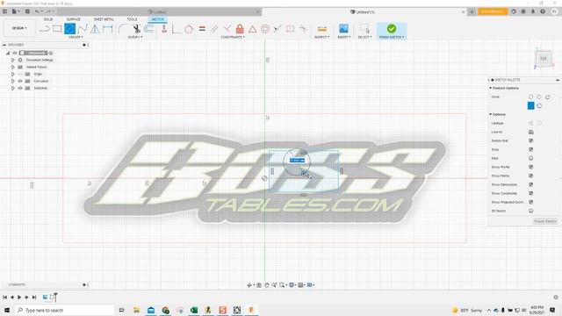Toggle the Show Points checkbox
The image size is (562, 316).
[530, 176]
